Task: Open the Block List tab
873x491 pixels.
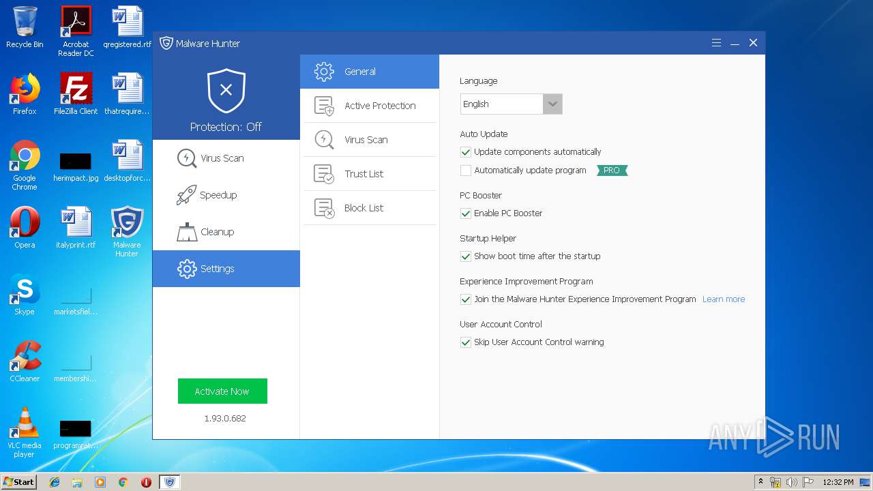Action: 370,208
